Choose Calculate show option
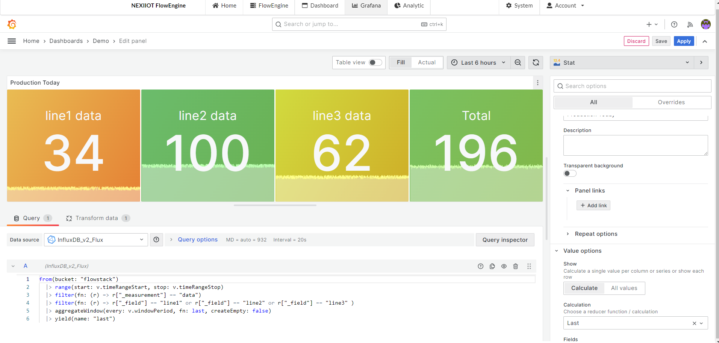The width and height of the screenshot is (719, 343). click(x=584, y=288)
